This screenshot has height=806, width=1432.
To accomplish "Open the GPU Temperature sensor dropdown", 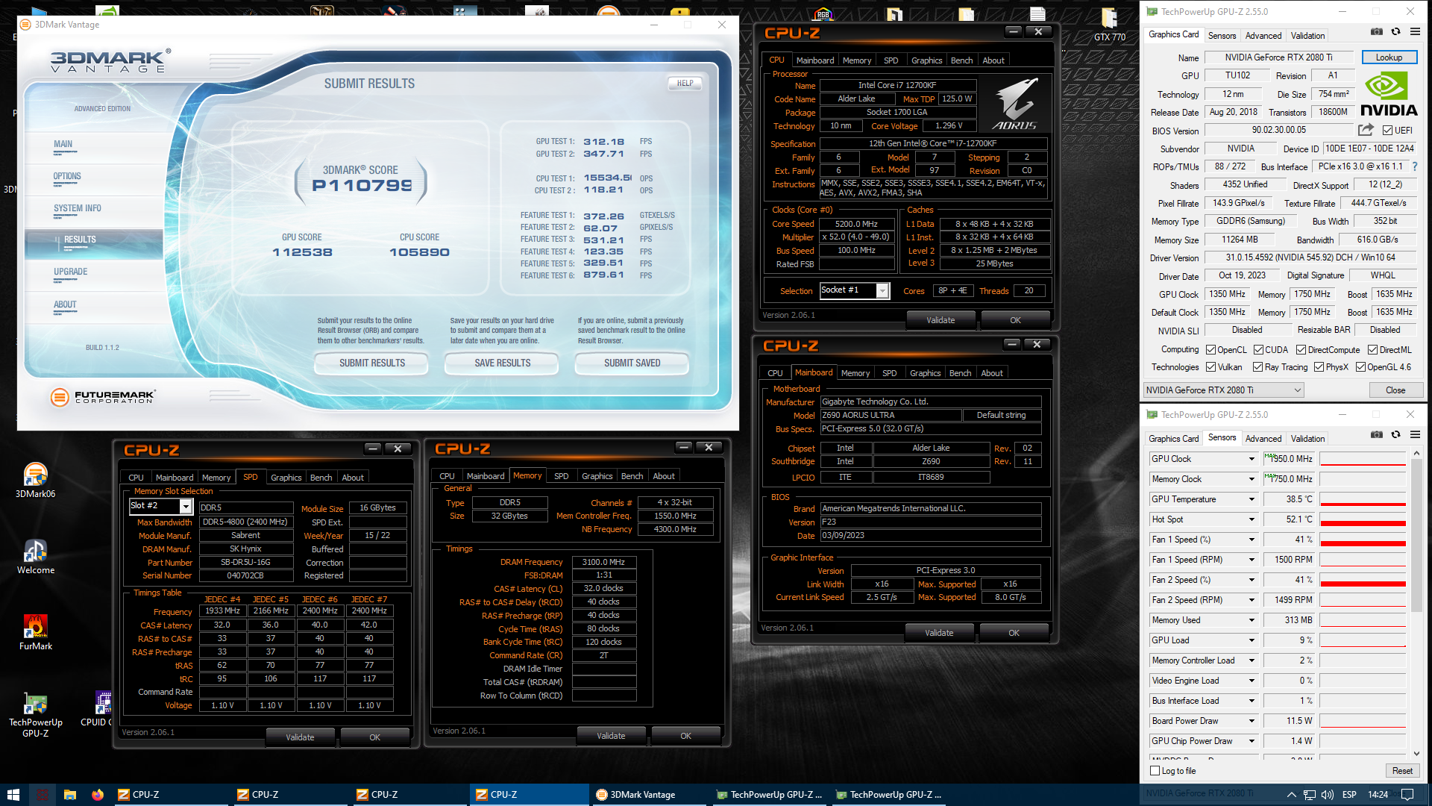I will point(1252,499).
